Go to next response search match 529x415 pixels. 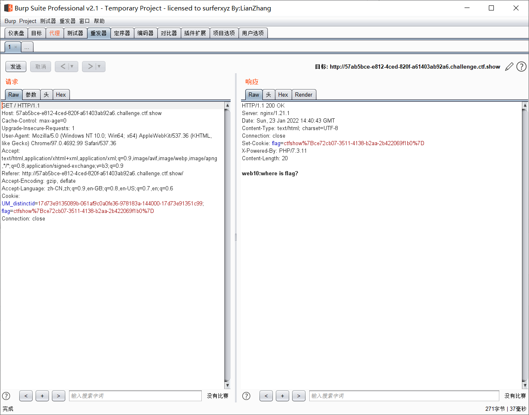[x=299, y=396]
